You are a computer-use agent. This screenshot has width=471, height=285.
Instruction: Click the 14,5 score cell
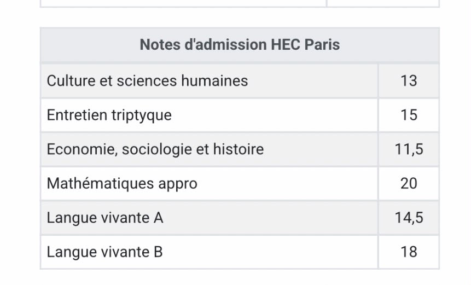pos(409,218)
